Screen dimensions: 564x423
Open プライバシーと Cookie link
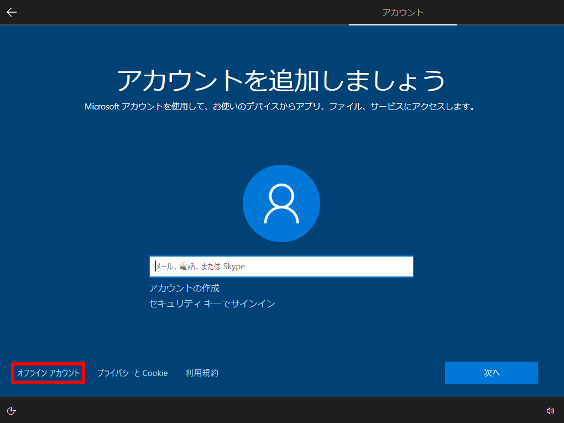pyautogui.click(x=132, y=373)
